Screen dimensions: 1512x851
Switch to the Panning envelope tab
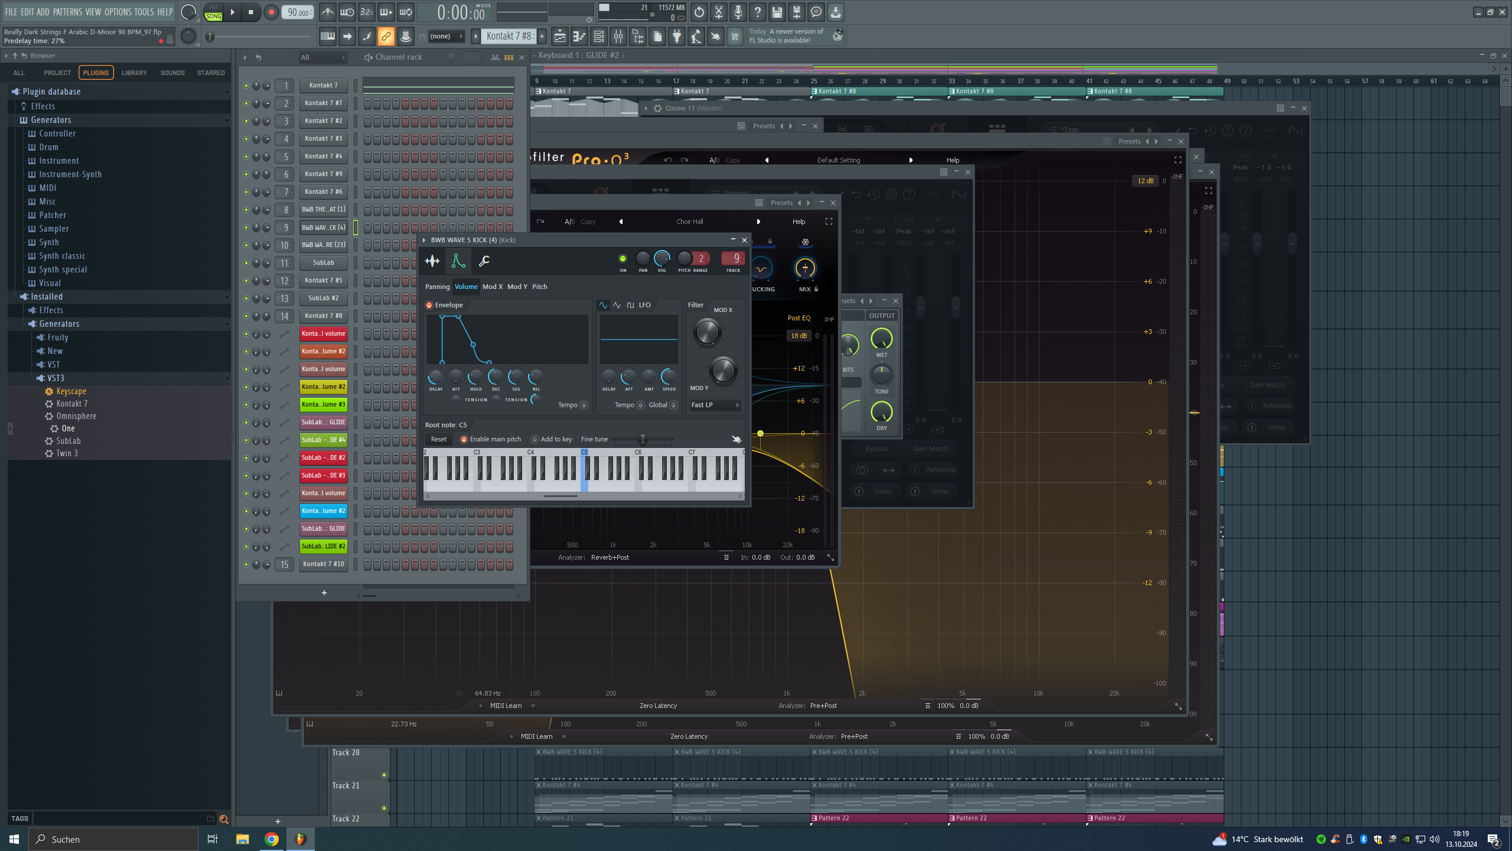pyautogui.click(x=437, y=287)
